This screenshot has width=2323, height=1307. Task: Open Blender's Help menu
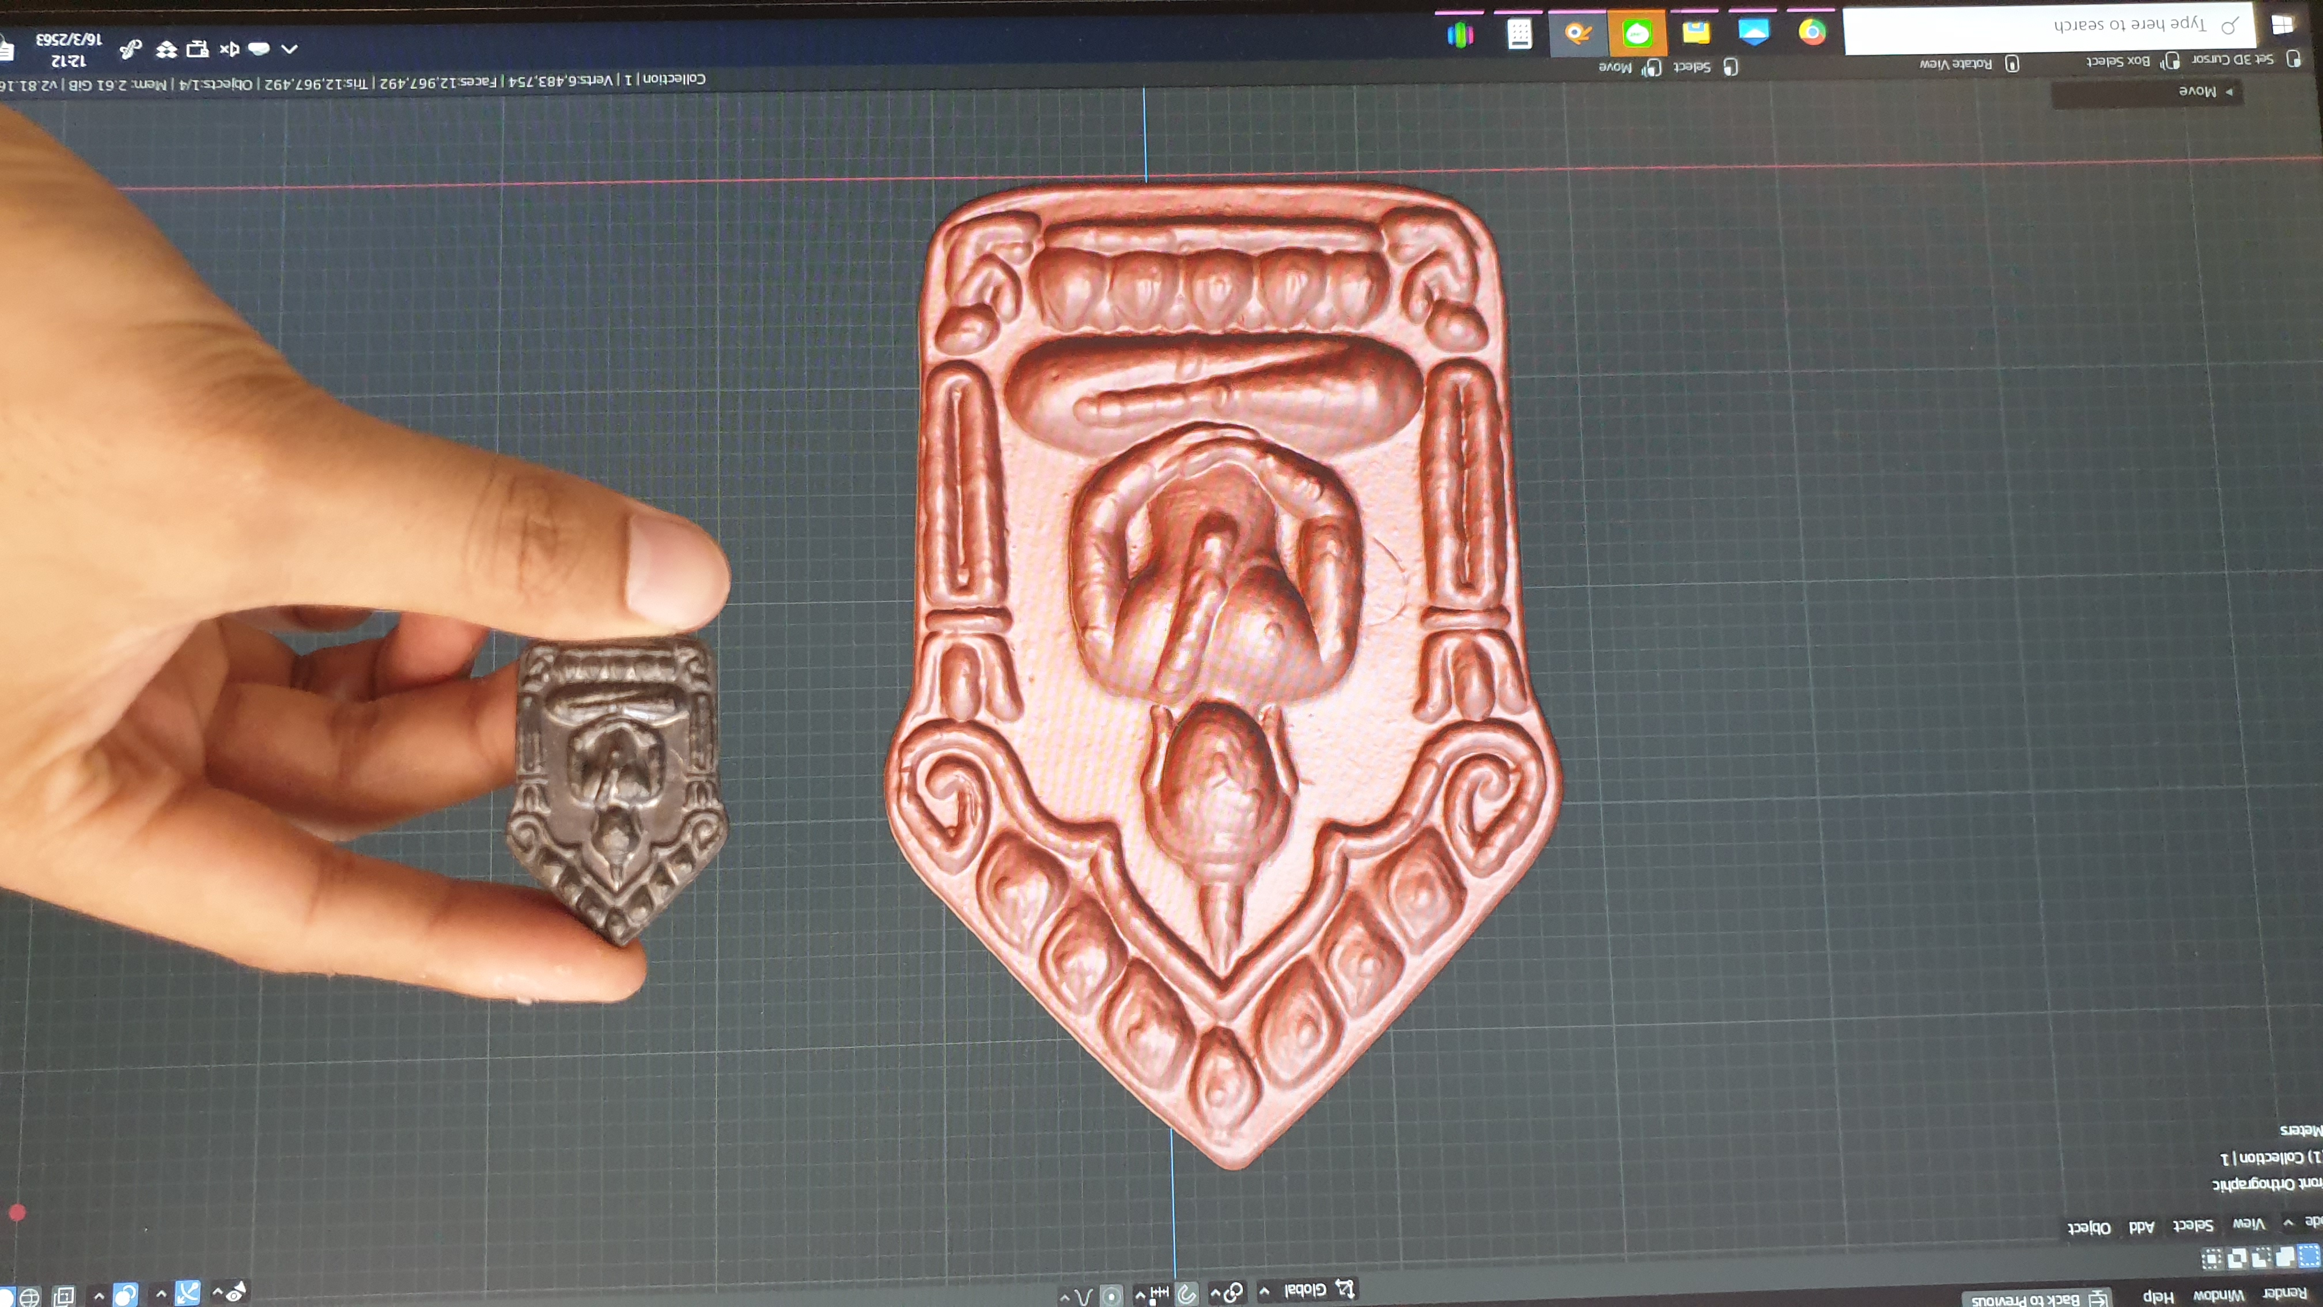2158,1297
